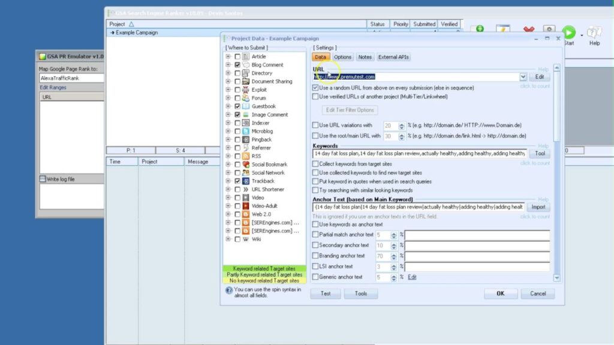The width and height of the screenshot is (614, 345).
Task: Expand the Article tree node
Action: pyautogui.click(x=228, y=56)
